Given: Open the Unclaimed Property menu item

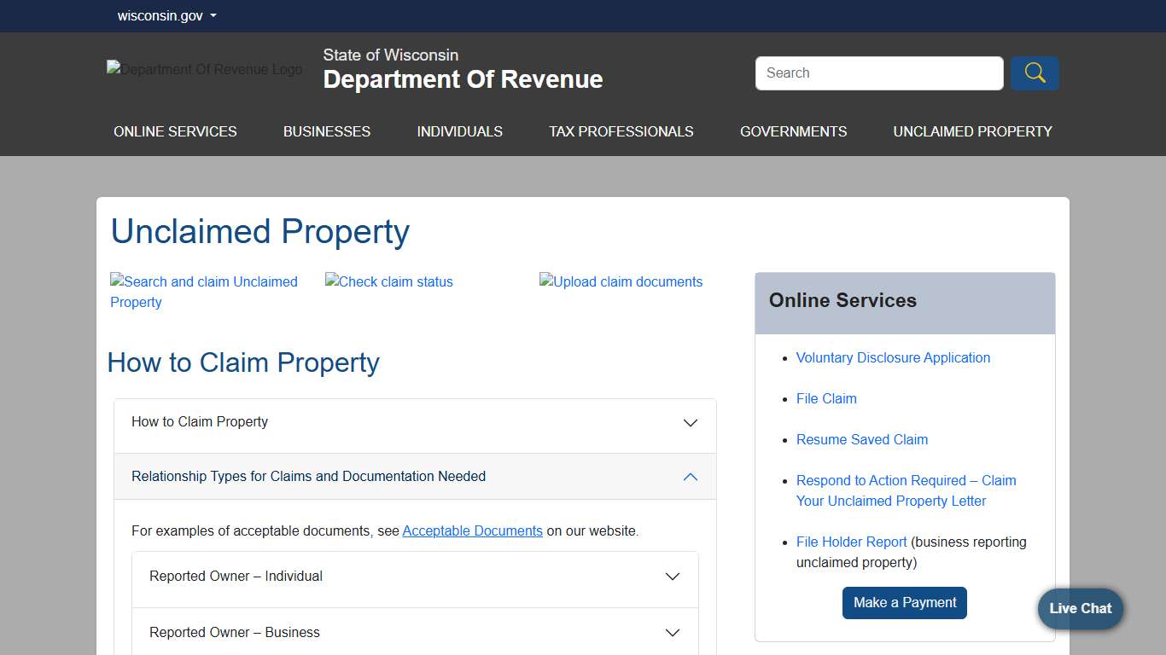Looking at the screenshot, I should coord(972,131).
